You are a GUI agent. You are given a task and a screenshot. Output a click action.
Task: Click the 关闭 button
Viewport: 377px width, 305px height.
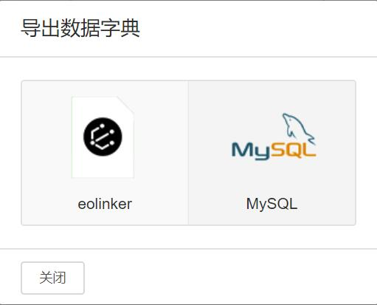point(53,278)
